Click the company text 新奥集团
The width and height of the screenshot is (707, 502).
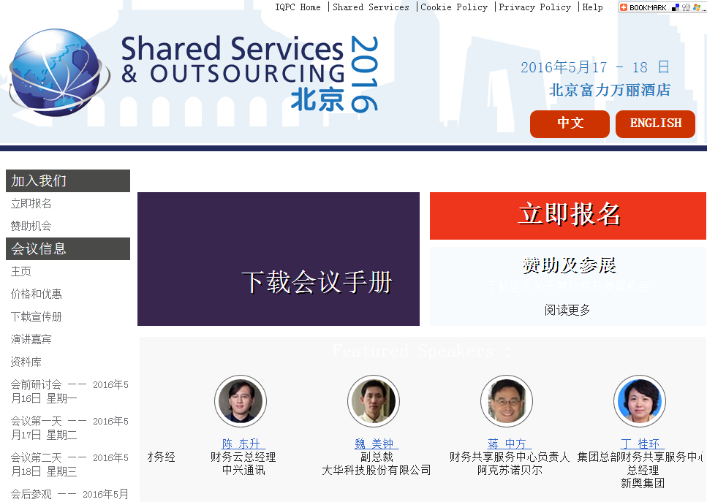[x=643, y=484]
